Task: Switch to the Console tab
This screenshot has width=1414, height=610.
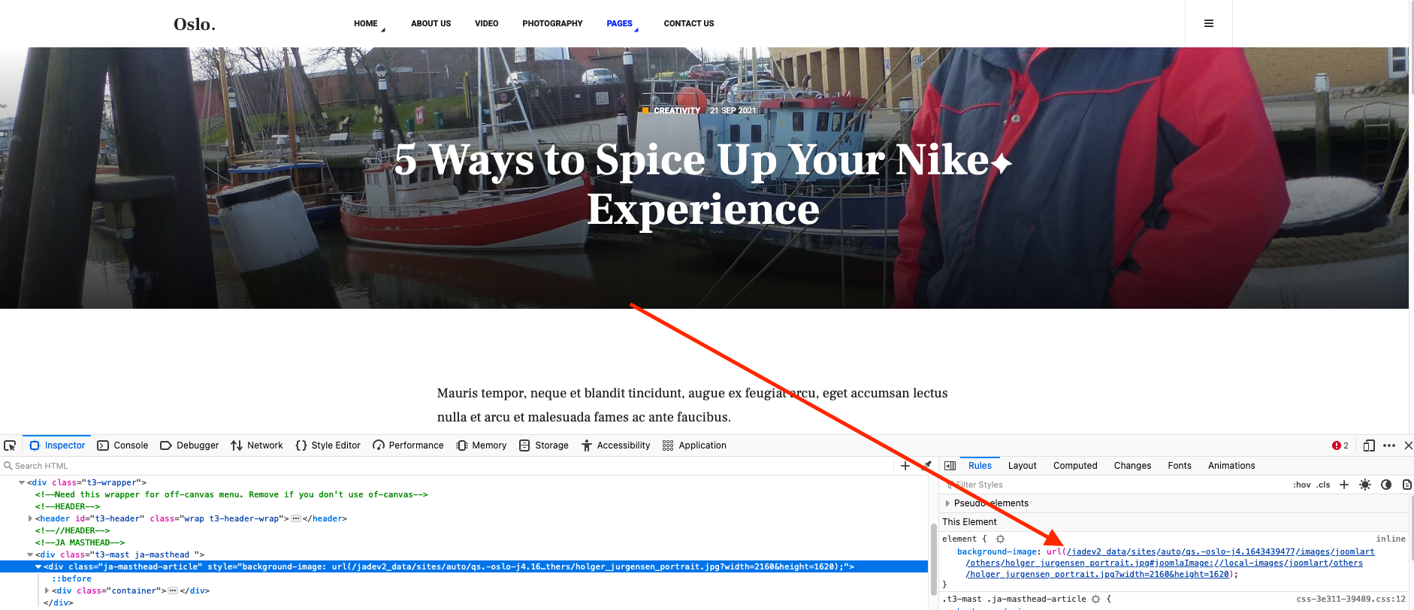Action: (x=123, y=445)
